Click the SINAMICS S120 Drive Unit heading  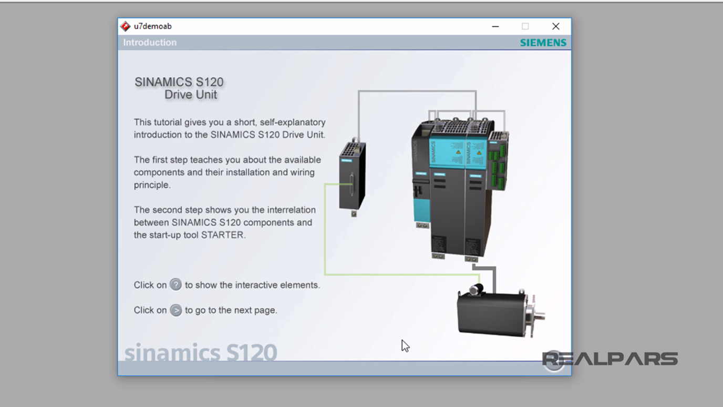tap(179, 88)
